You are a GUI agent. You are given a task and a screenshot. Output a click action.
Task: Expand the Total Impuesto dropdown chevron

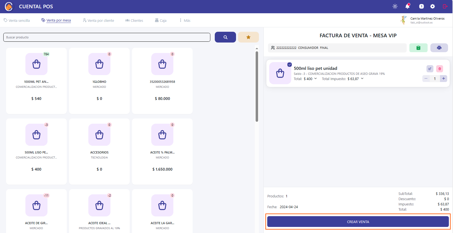(x=362, y=79)
